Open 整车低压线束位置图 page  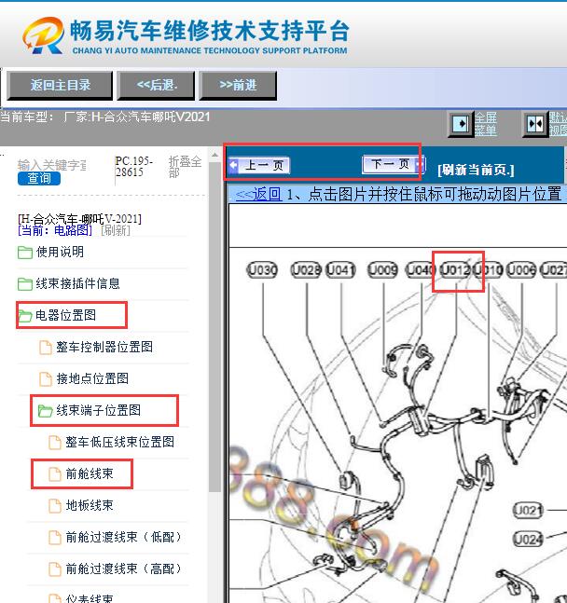pos(119,442)
